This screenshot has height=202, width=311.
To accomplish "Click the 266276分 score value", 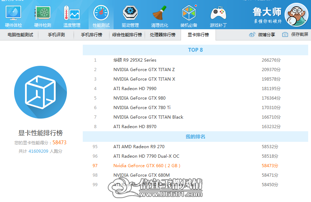I will [x=271, y=60].
